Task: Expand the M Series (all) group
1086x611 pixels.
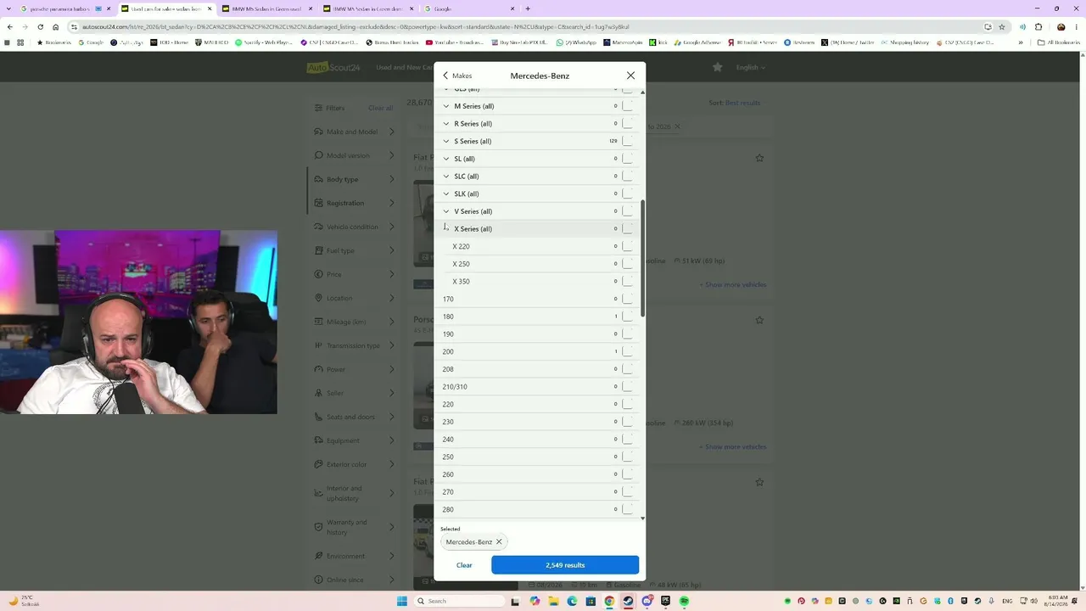Action: click(446, 106)
